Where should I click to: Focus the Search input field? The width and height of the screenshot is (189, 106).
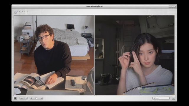pos(161,98)
